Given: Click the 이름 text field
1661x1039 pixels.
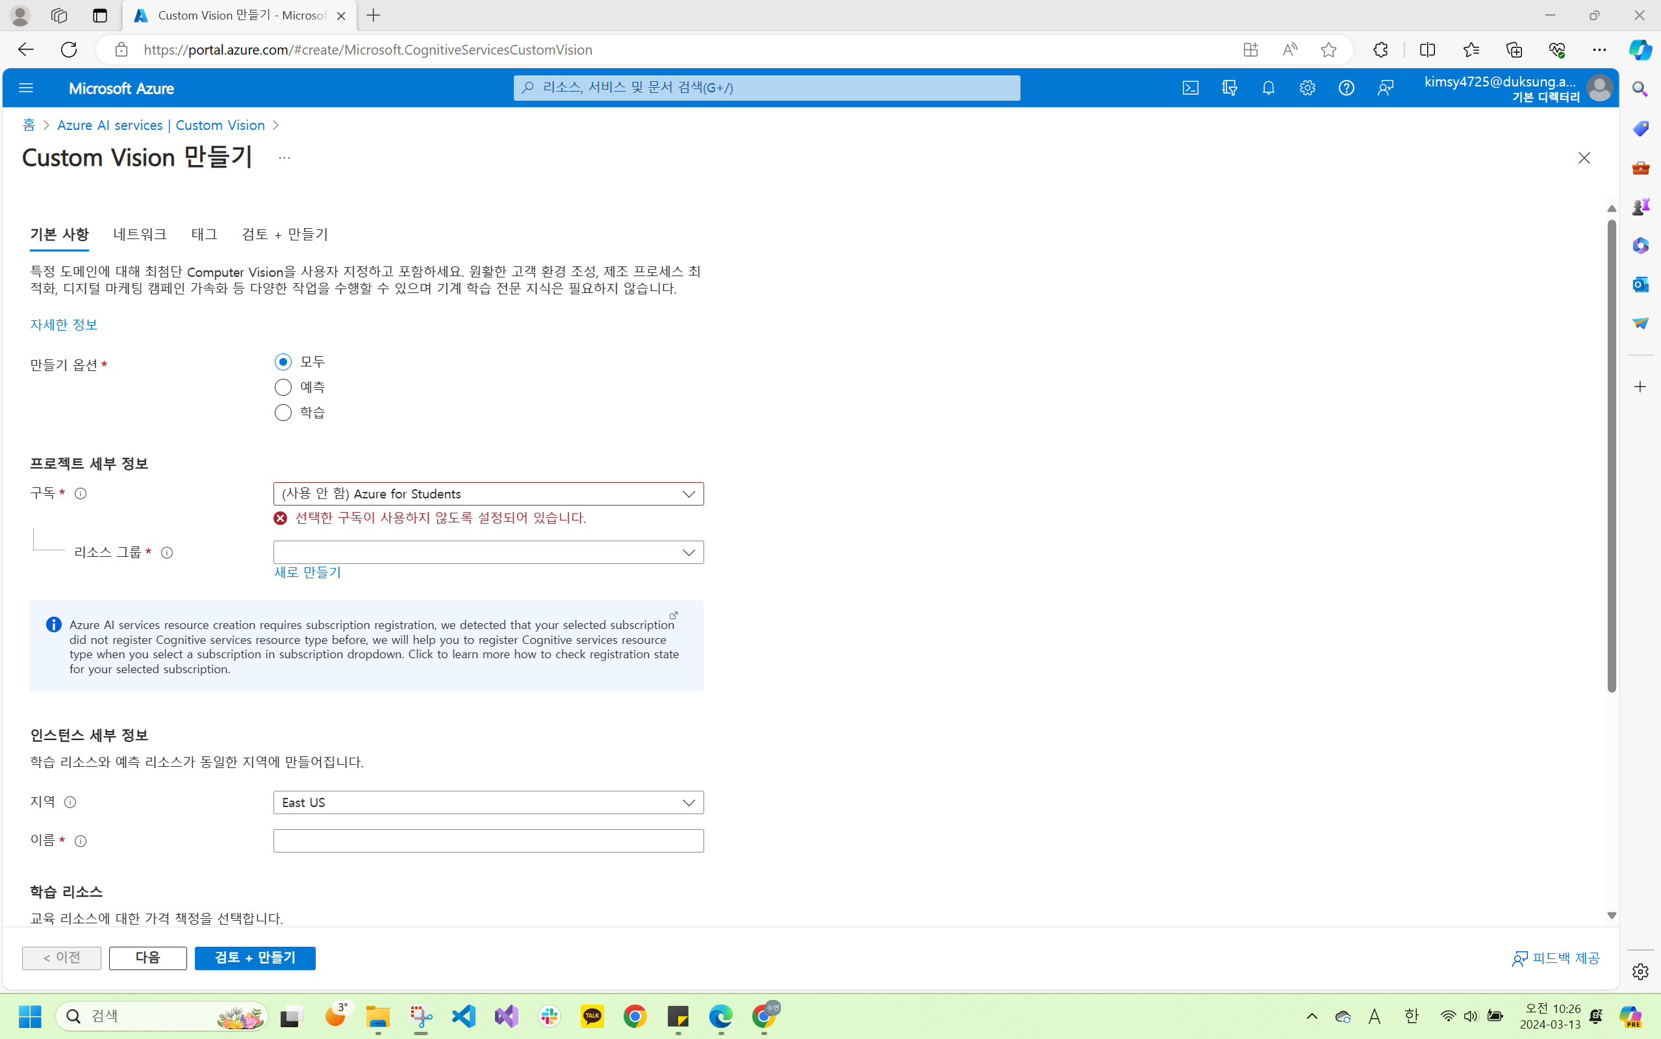Looking at the screenshot, I should 488,841.
